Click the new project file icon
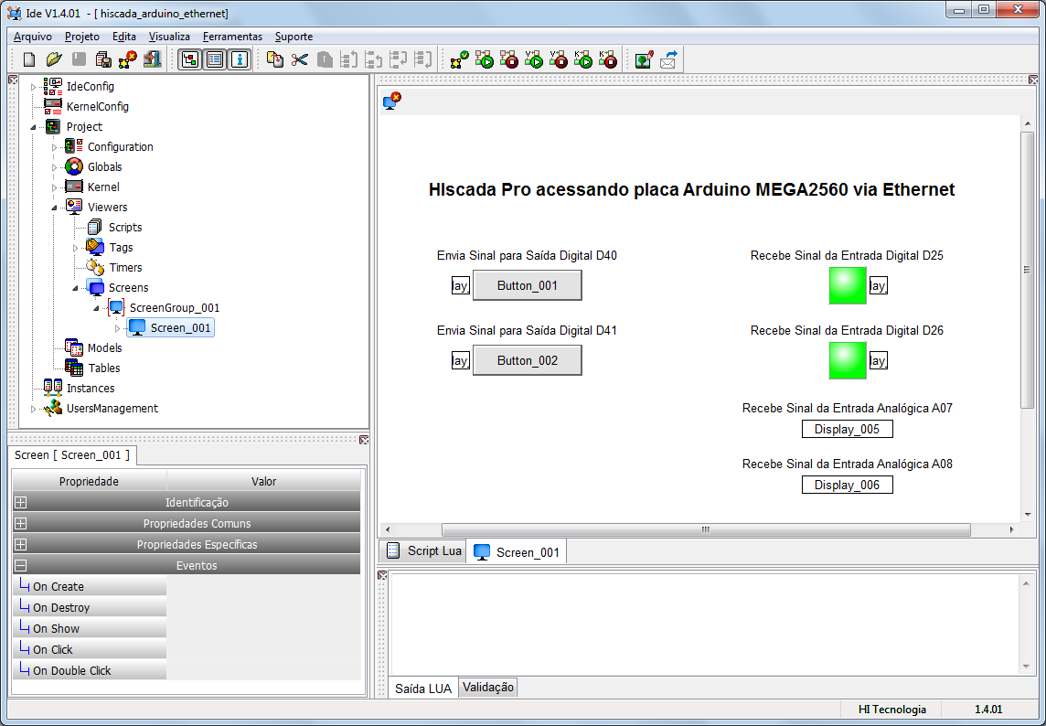Image resolution: width=1046 pixels, height=726 pixels. [x=29, y=59]
